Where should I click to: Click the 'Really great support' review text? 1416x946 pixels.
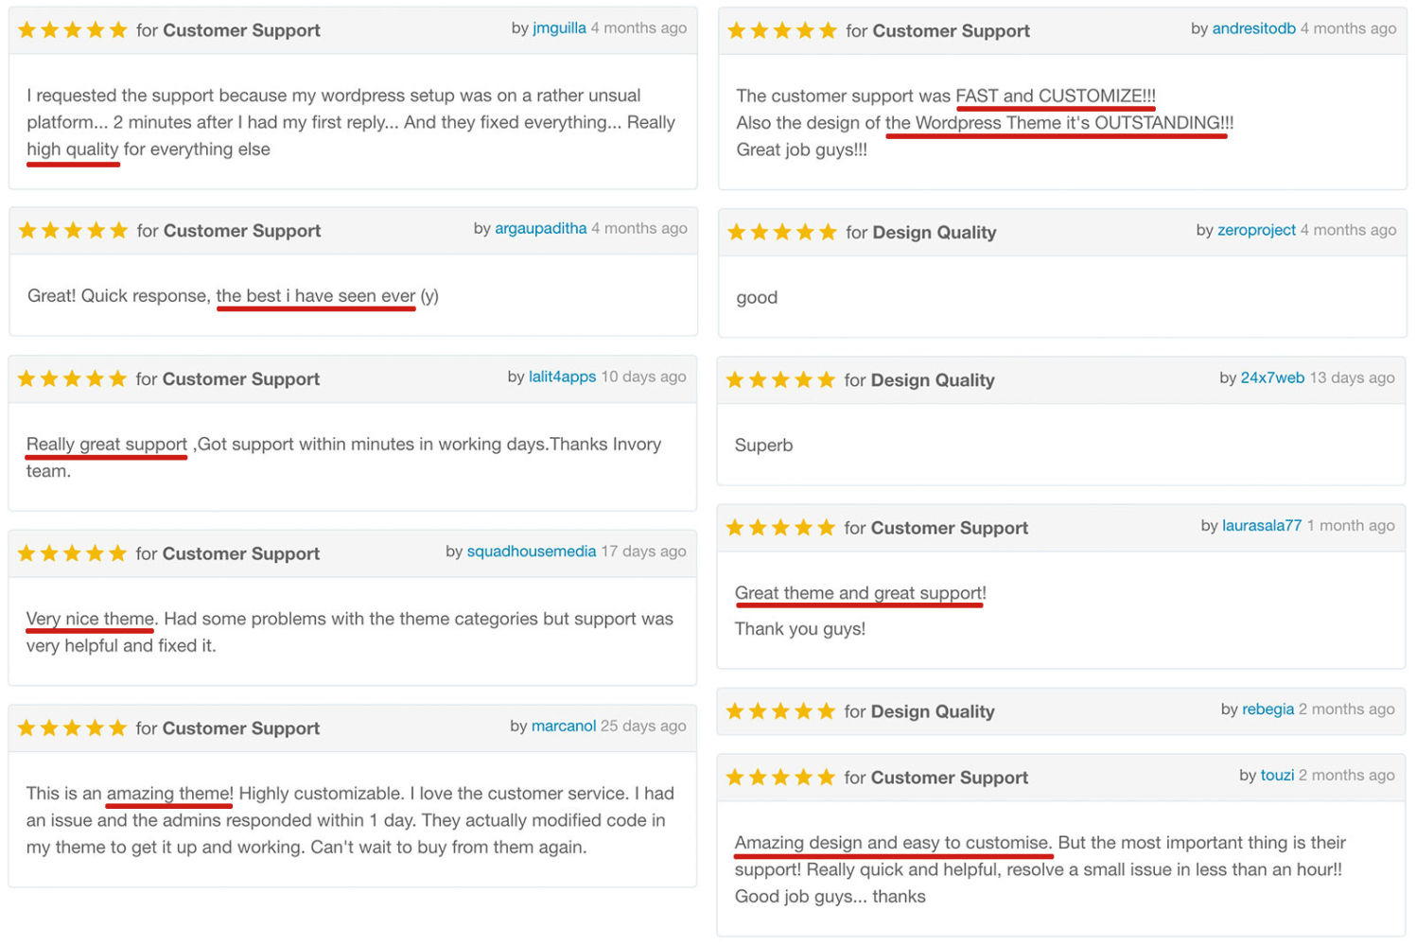coord(107,444)
